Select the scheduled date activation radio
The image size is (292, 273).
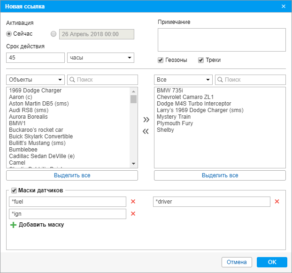(x=53, y=34)
